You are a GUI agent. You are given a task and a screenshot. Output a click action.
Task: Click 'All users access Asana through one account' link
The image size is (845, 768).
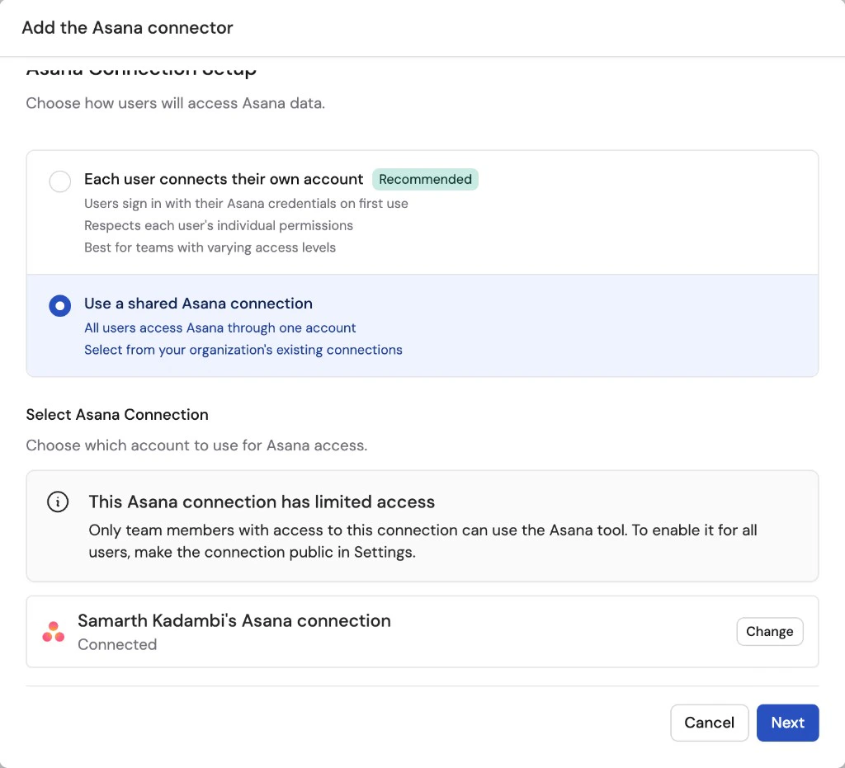click(220, 327)
